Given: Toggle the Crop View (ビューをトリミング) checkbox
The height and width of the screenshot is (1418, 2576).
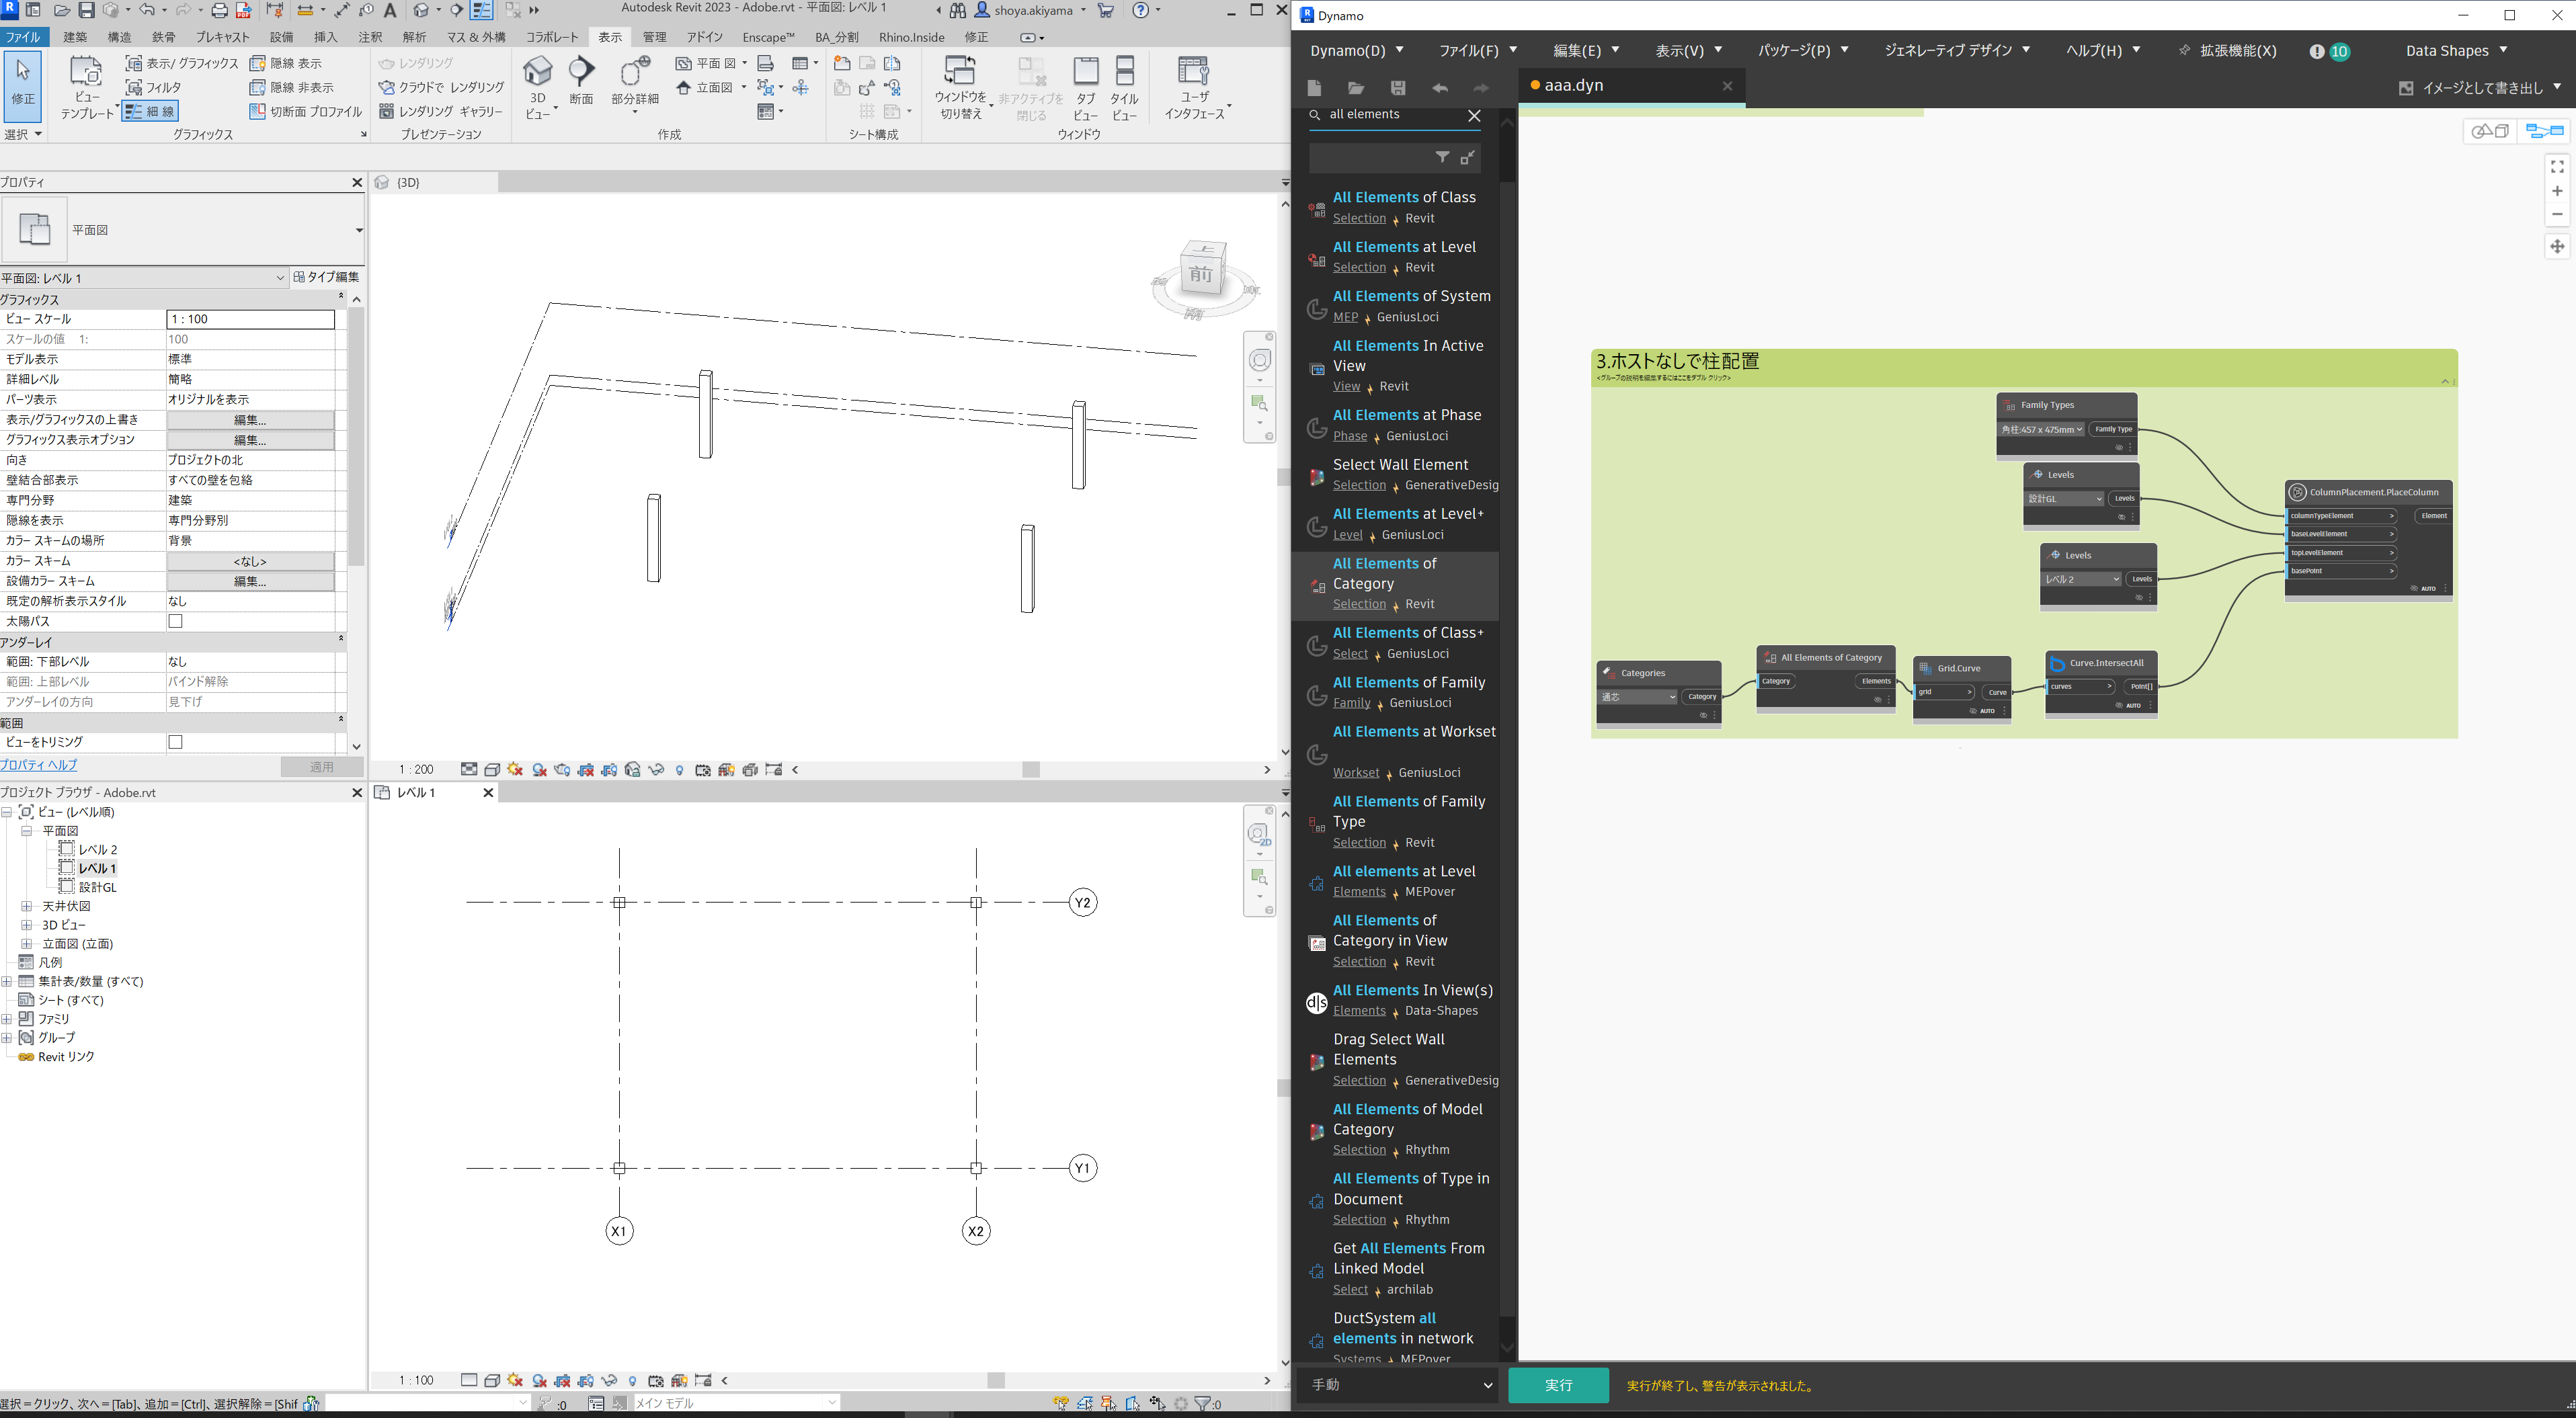Looking at the screenshot, I should coord(176,742).
